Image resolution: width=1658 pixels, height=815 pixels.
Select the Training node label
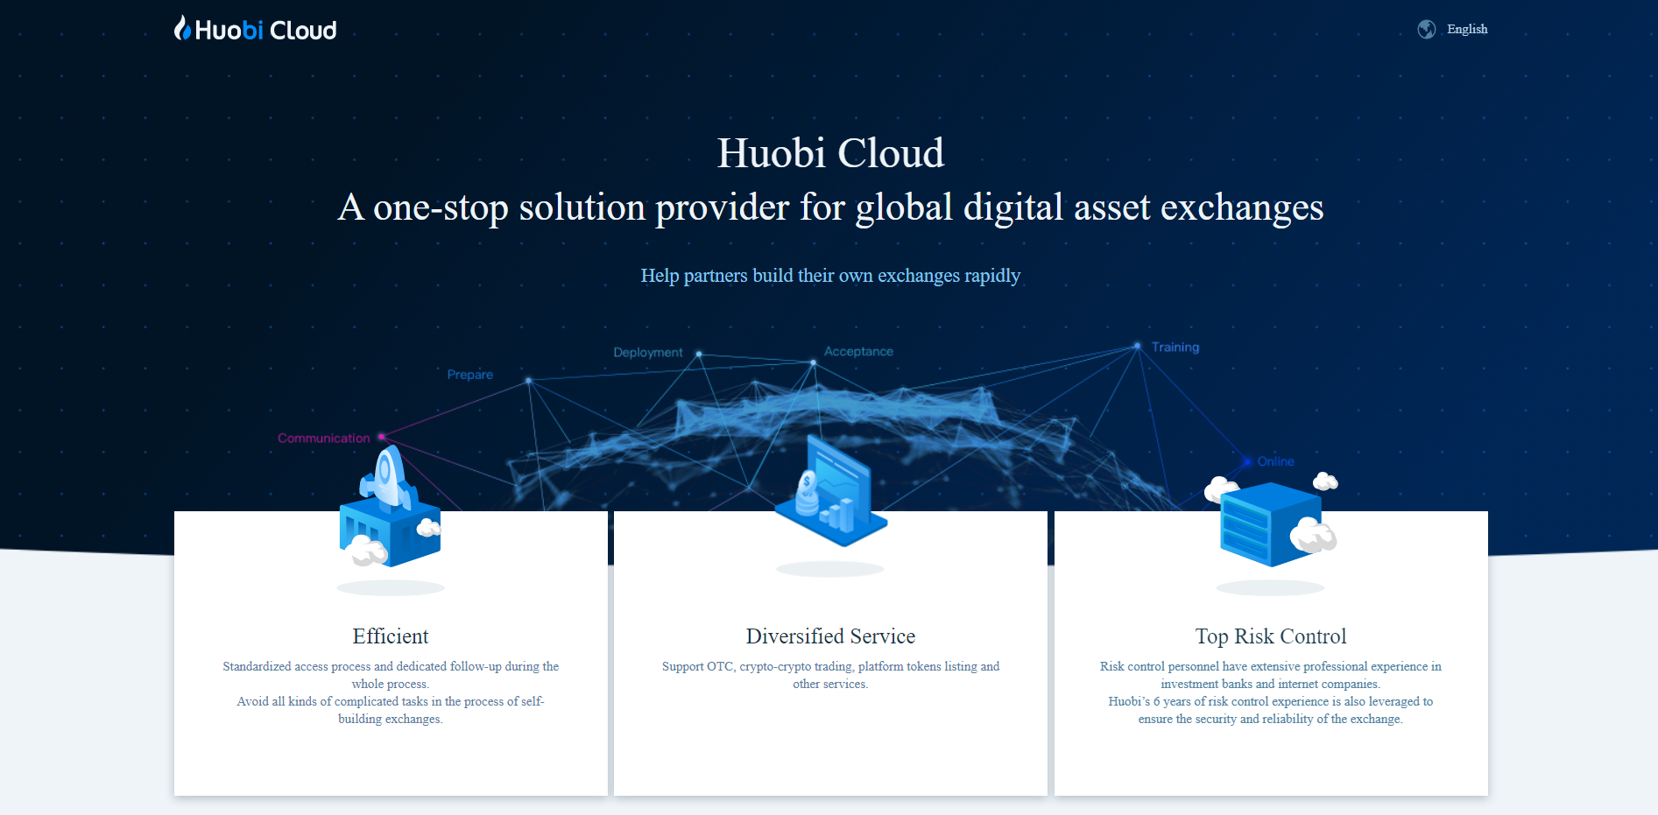tap(1175, 348)
